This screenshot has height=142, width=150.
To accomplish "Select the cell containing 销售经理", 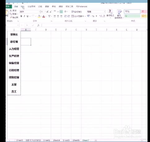I will [x=14, y=63].
